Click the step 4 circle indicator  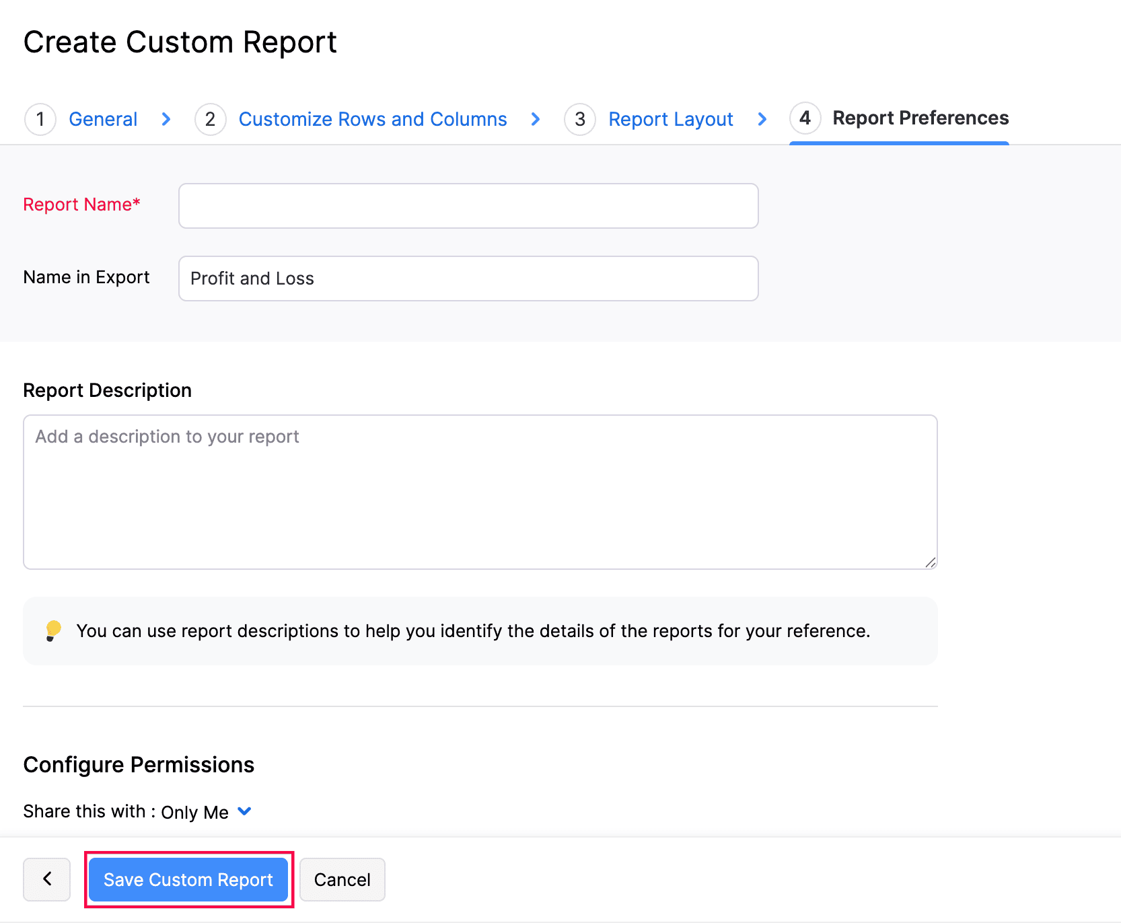pyautogui.click(x=805, y=119)
